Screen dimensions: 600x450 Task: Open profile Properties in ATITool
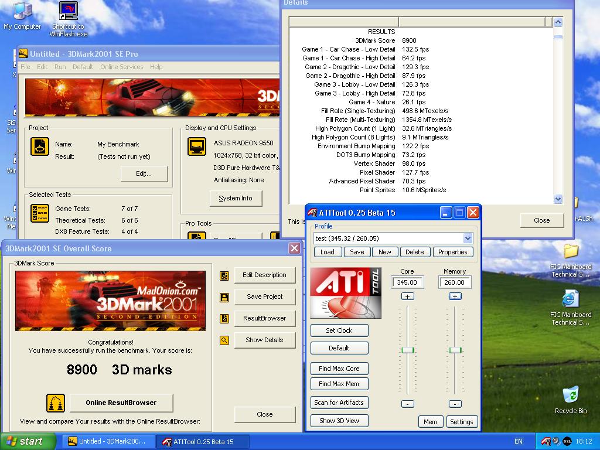point(453,252)
